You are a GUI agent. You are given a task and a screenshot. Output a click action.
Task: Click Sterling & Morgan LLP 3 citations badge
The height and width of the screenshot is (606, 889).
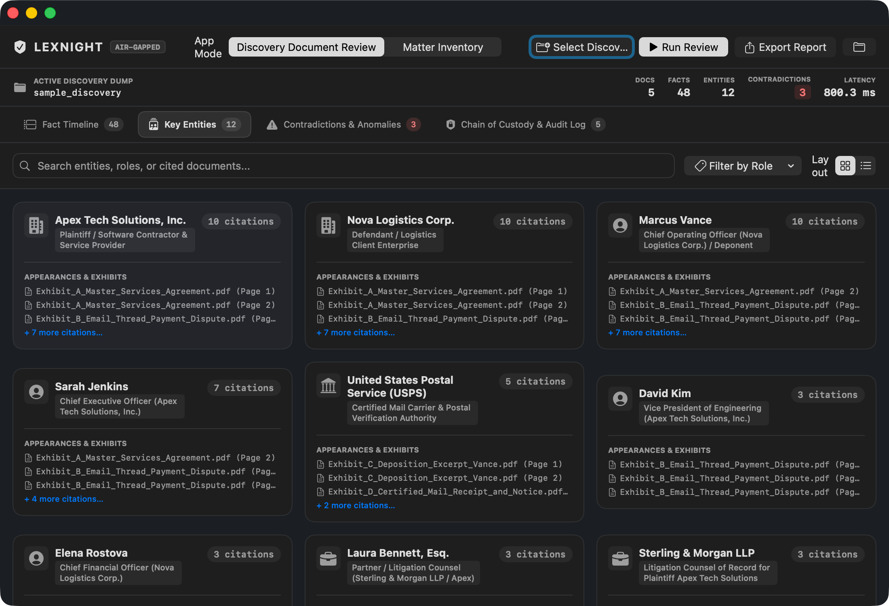point(828,554)
